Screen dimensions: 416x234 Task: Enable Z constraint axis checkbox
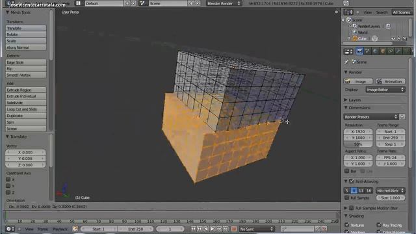coord(8,192)
